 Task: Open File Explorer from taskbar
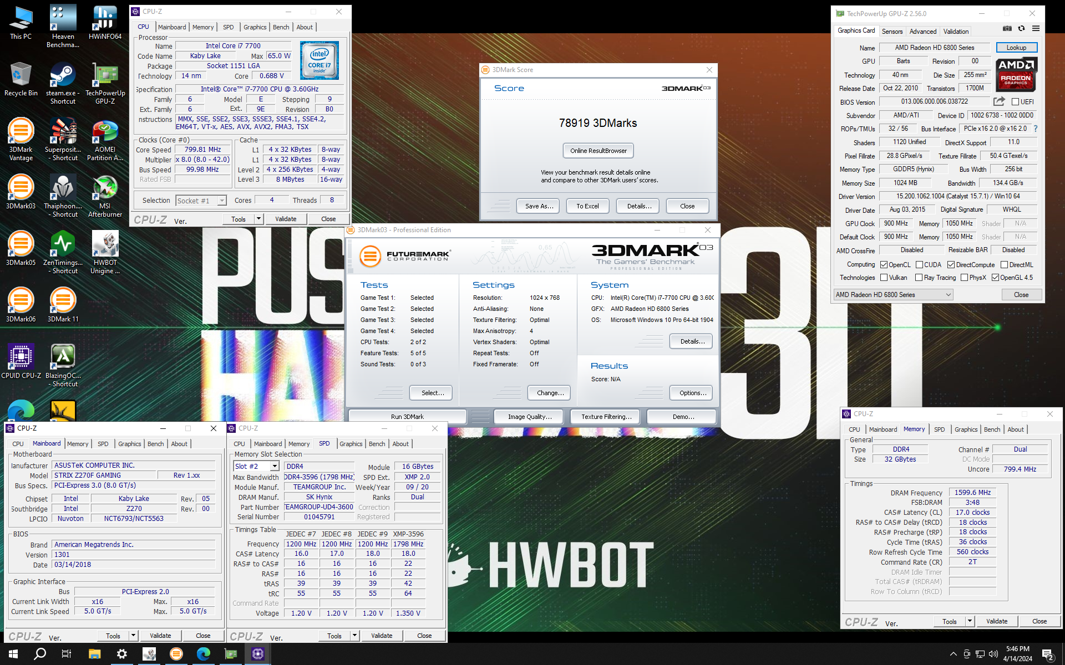[x=94, y=654]
